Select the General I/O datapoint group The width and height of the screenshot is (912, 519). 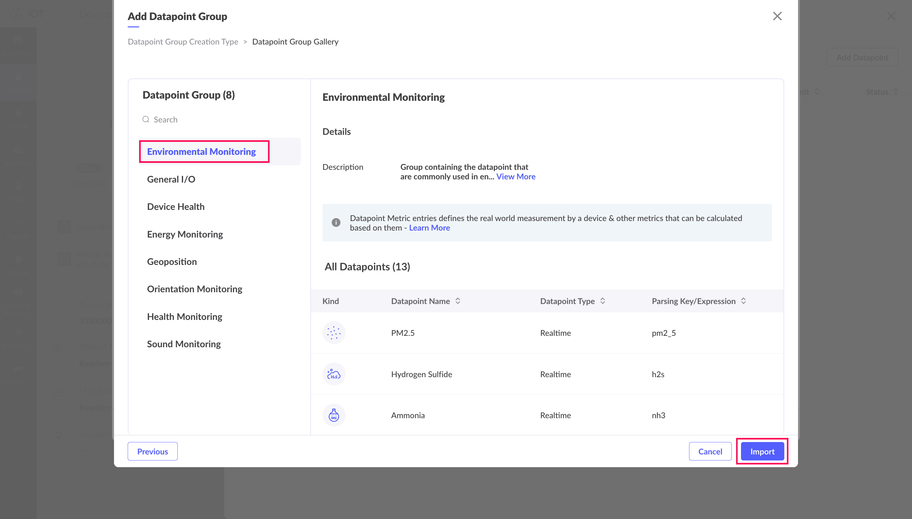click(x=171, y=179)
